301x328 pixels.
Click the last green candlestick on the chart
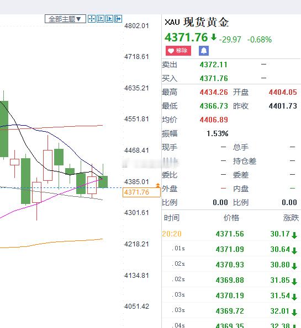point(103,181)
